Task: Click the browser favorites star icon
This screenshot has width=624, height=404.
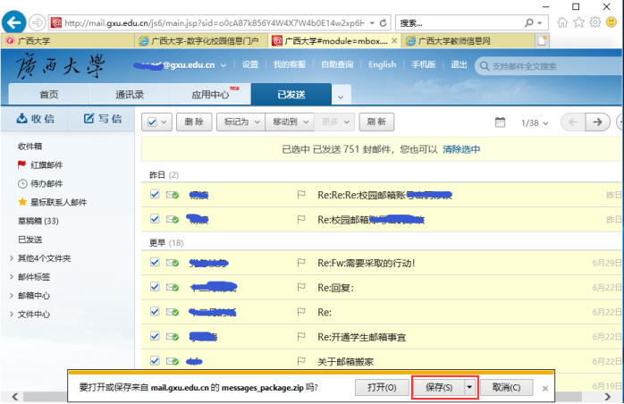Action: coord(578,22)
